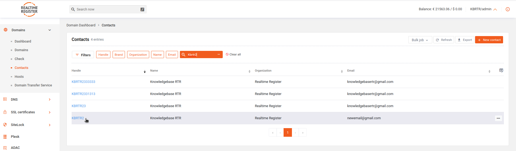Screen dimensions: 516x151
Task: Open Hosts in sidebar menu
Action: coord(19,77)
